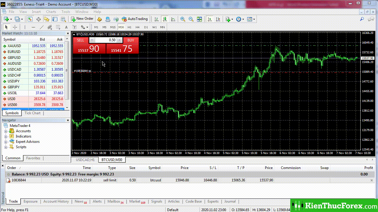378x212 pixels.
Task: Open the New Chart toolbar icon
Action: click(6, 19)
